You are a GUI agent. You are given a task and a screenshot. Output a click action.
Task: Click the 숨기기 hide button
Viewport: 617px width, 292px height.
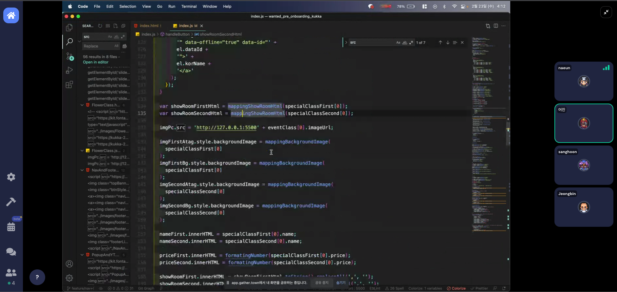pos(341,282)
